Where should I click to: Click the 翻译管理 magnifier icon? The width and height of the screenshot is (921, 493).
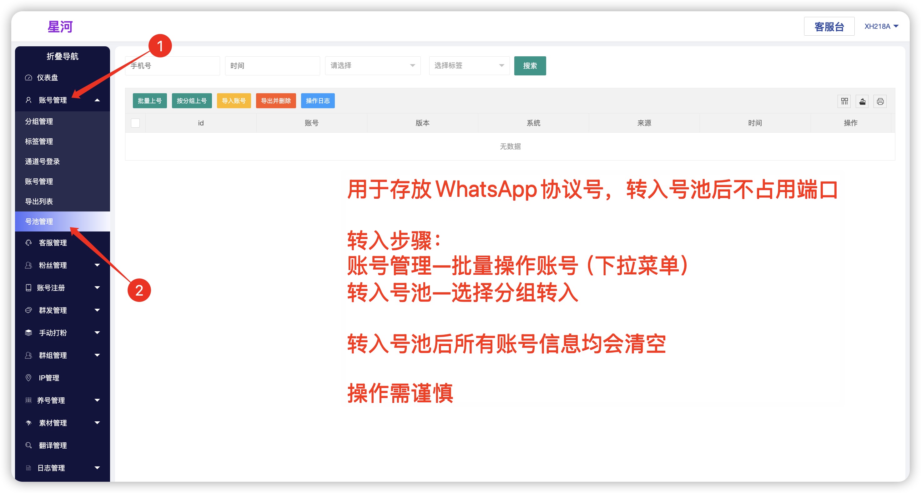tap(28, 445)
